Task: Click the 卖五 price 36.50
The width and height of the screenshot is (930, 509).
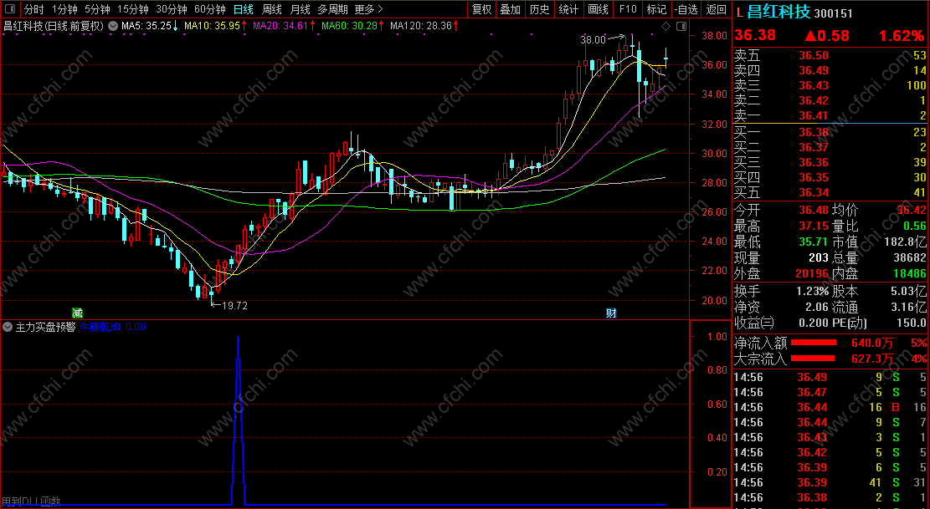Action: pyautogui.click(x=813, y=56)
